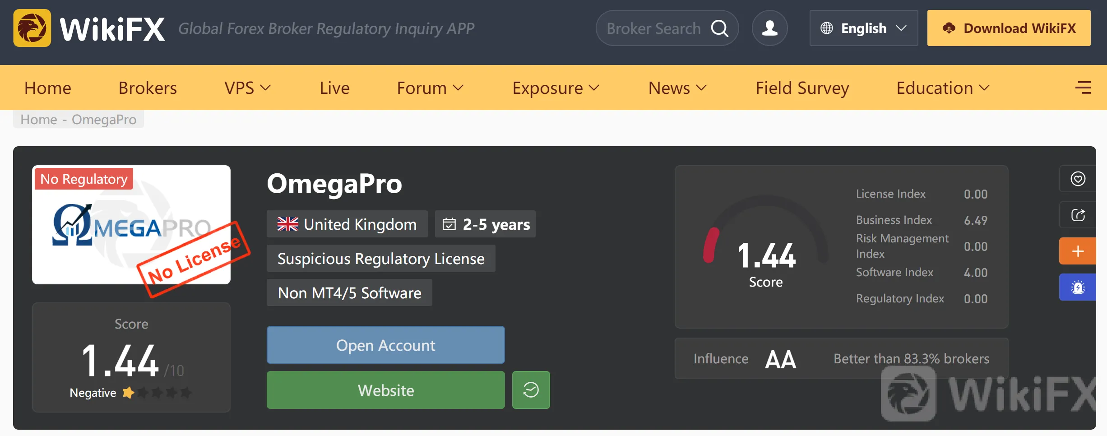Screen dimensions: 1107x436
Task: Click the OmegaPro breadcrumb link
Action: pyautogui.click(x=104, y=120)
